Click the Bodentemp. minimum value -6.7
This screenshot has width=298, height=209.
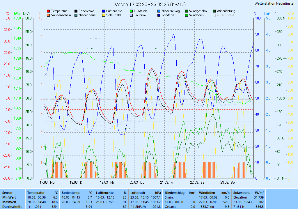coord(89,197)
